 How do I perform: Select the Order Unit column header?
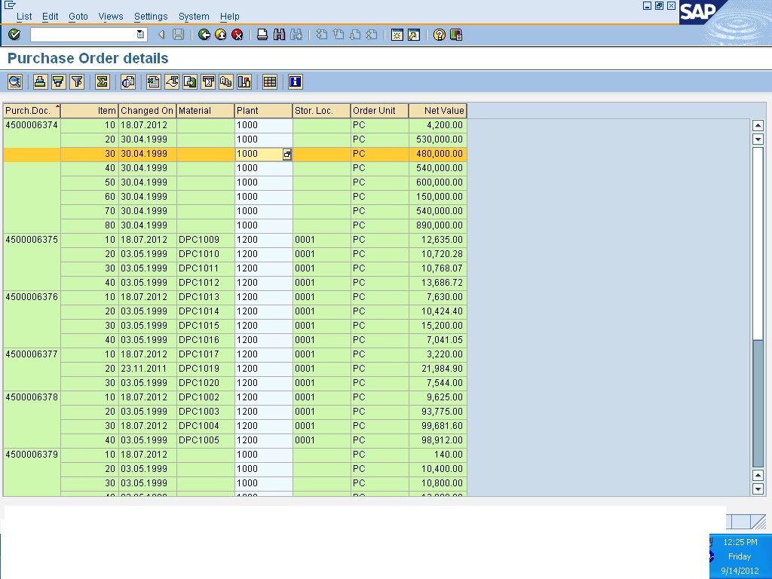click(x=380, y=111)
